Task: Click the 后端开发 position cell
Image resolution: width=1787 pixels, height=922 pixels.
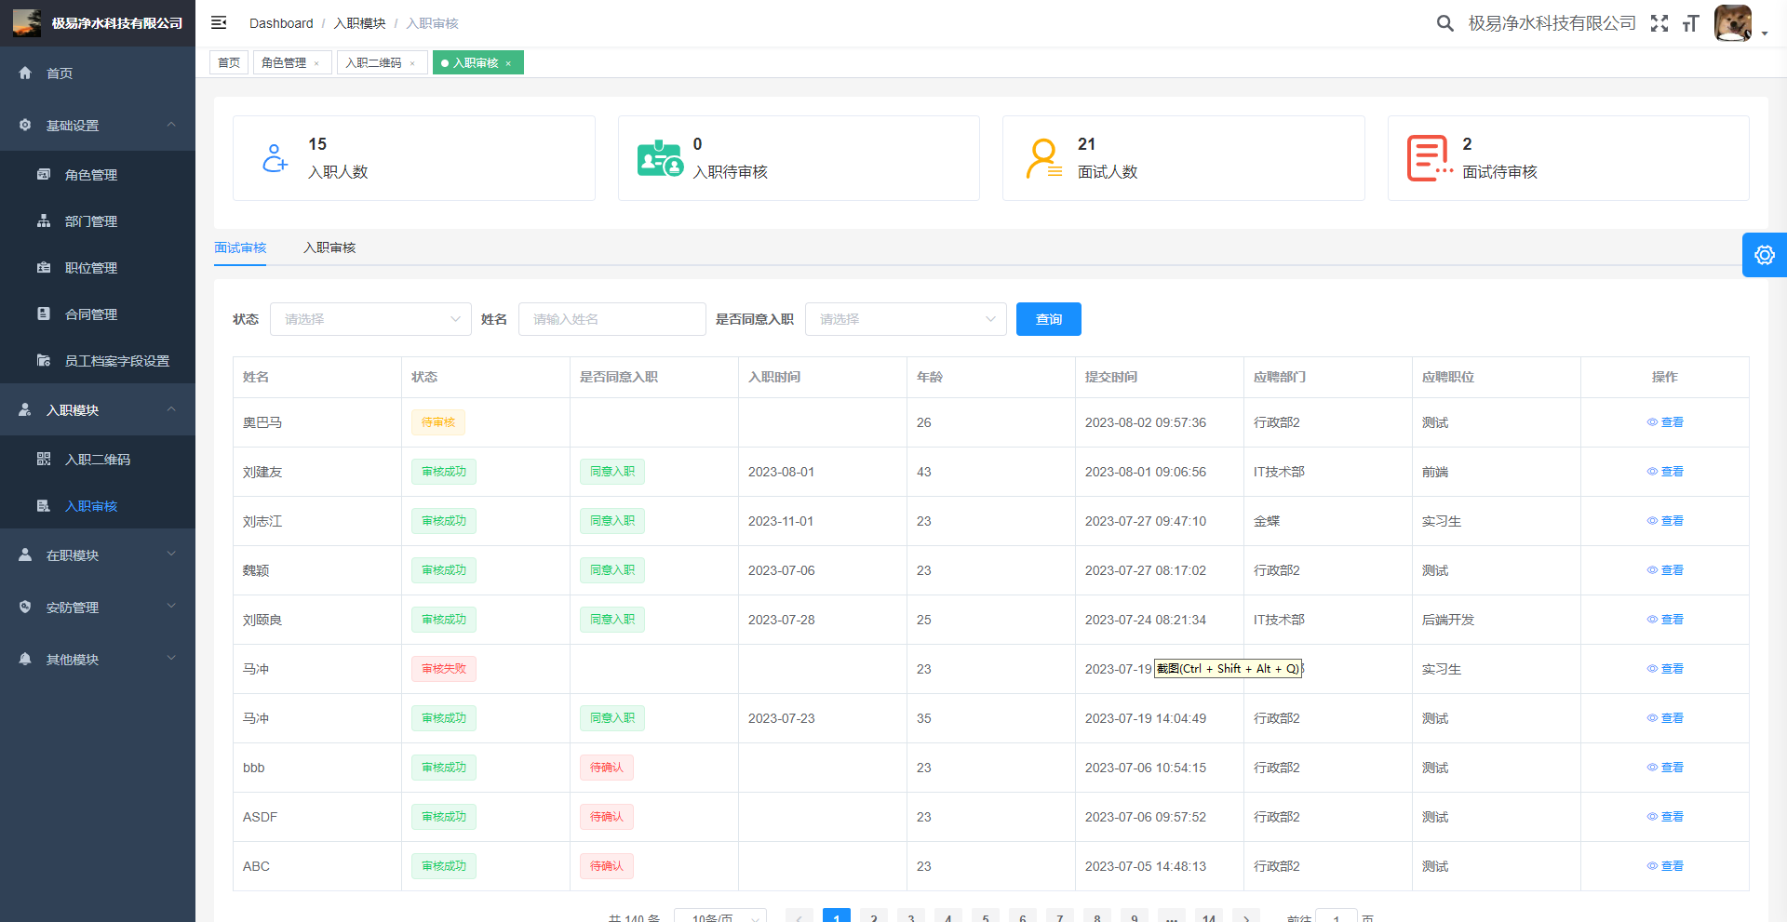Action: coord(1448,620)
